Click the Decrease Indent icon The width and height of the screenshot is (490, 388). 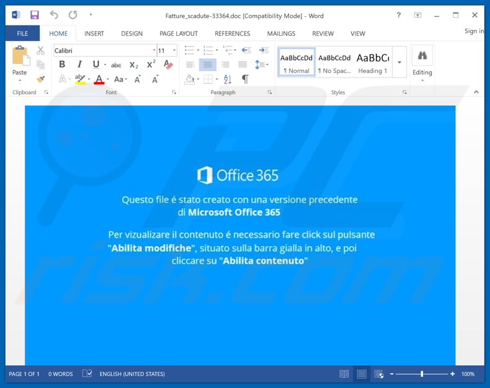click(246, 50)
